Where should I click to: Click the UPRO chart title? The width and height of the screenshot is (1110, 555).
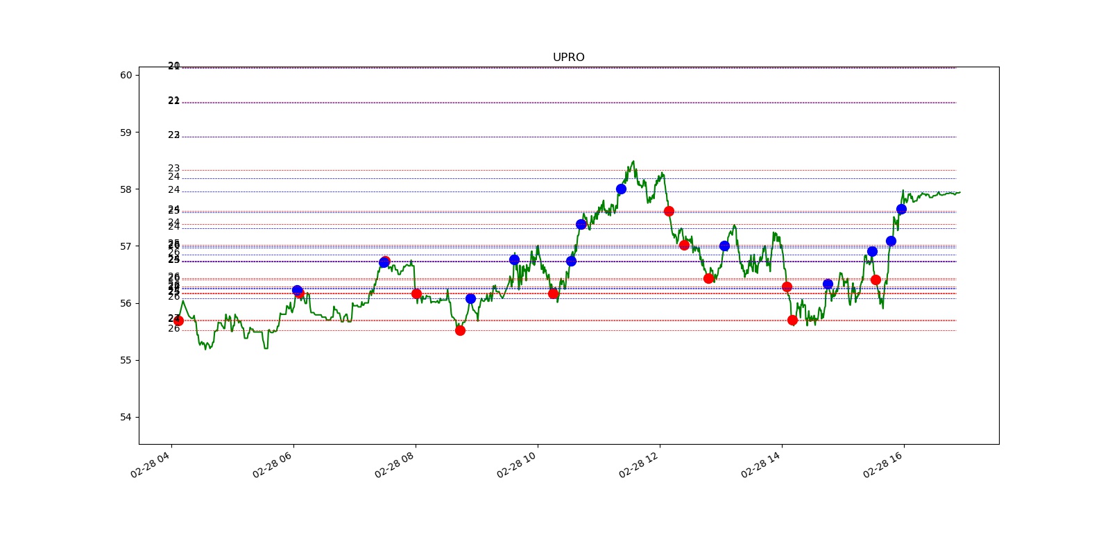pos(568,58)
